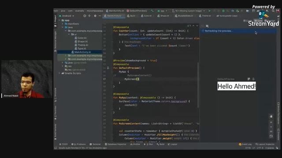Select the MainActivity.kt editor tab
This screenshot has width=282, height=158.
click(114, 16)
